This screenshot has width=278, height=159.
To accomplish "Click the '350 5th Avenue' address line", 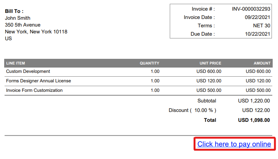I will 22,25.
